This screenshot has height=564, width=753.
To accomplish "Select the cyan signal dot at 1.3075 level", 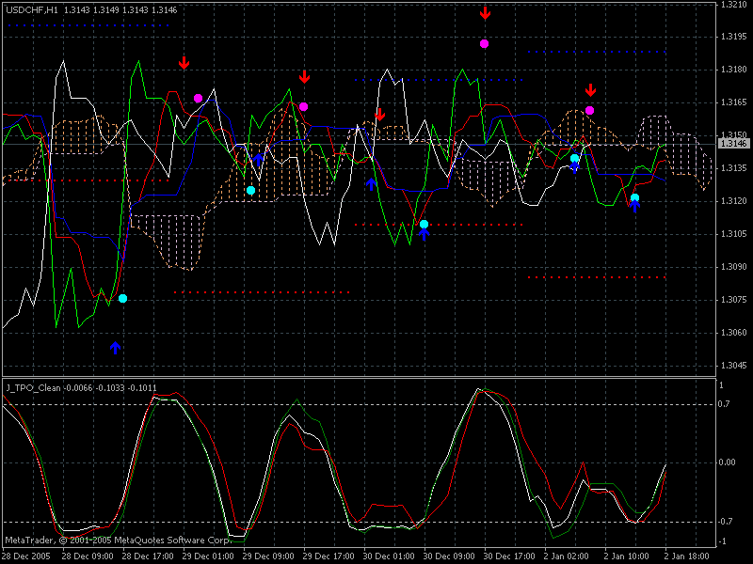I will coord(122,298).
